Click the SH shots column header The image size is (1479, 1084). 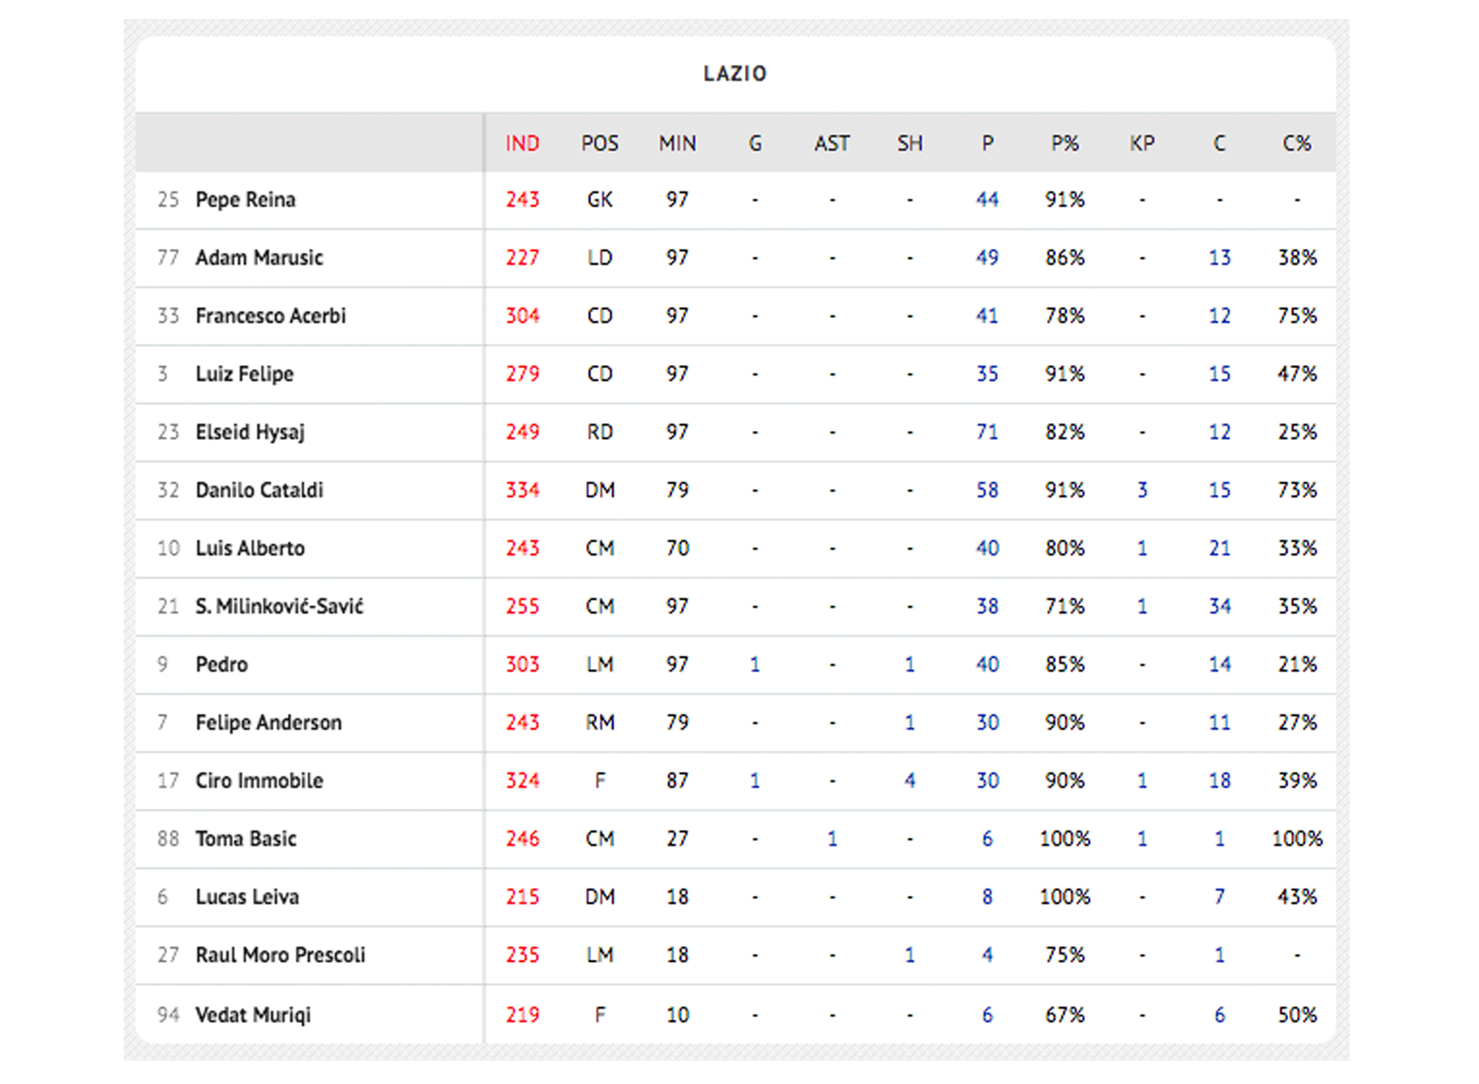(910, 143)
